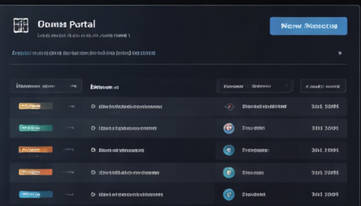The image size is (361, 206).
Task: Click the teal status icon in the third row
Action: coord(229,150)
